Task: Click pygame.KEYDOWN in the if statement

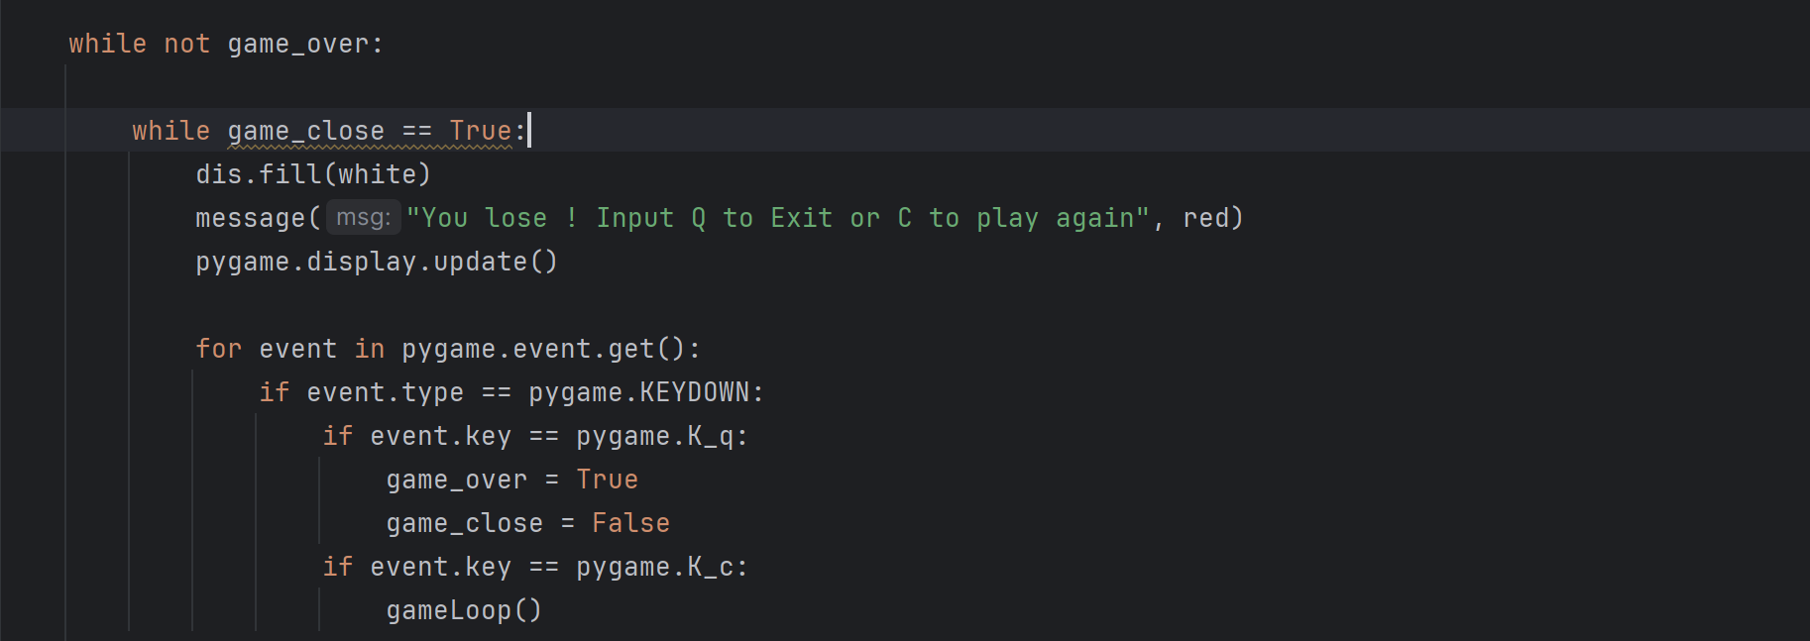Action: click(x=639, y=392)
